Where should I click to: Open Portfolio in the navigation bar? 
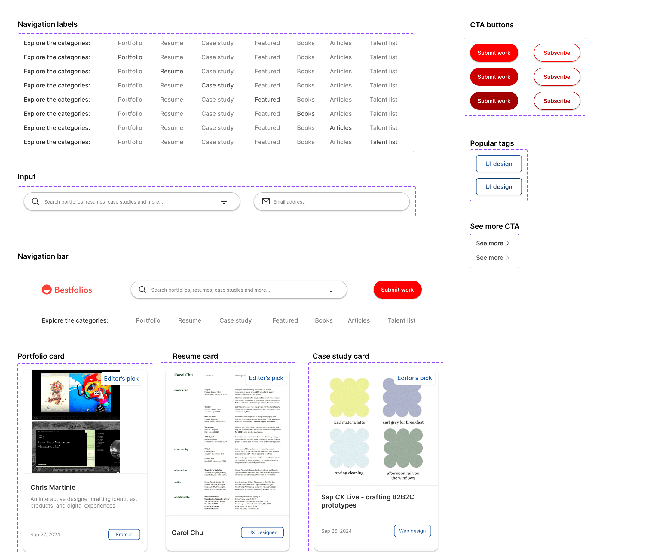click(148, 320)
